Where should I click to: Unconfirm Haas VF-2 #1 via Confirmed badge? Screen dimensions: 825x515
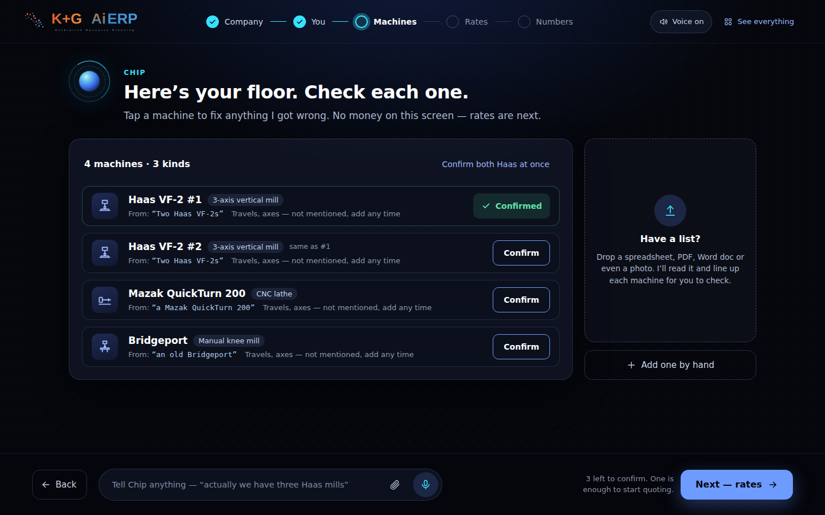(x=512, y=206)
